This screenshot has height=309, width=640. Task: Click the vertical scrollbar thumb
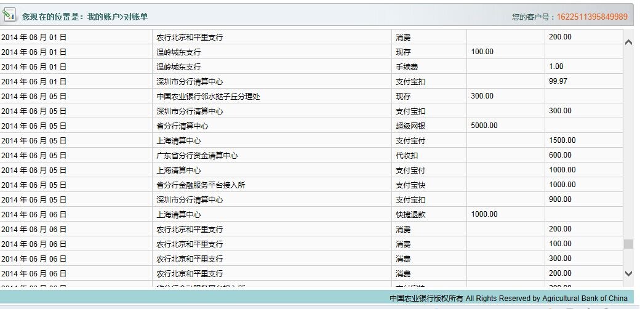tap(628, 244)
